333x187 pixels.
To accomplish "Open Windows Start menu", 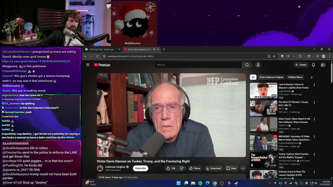I will [x=179, y=183].
